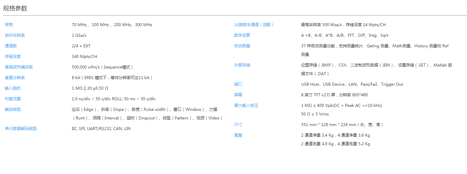The image size is (467, 174).
Task: Select the 屏幕 label
Action: pyautogui.click(x=238, y=95)
